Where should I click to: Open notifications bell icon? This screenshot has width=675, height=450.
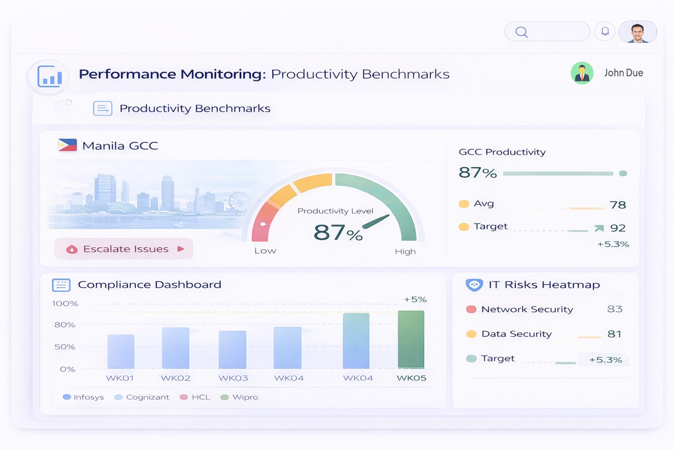tap(605, 31)
